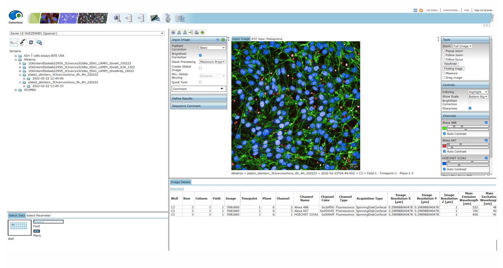Click green arrow in Input Image header
This screenshot has height=268, width=503.
pos(223,40)
